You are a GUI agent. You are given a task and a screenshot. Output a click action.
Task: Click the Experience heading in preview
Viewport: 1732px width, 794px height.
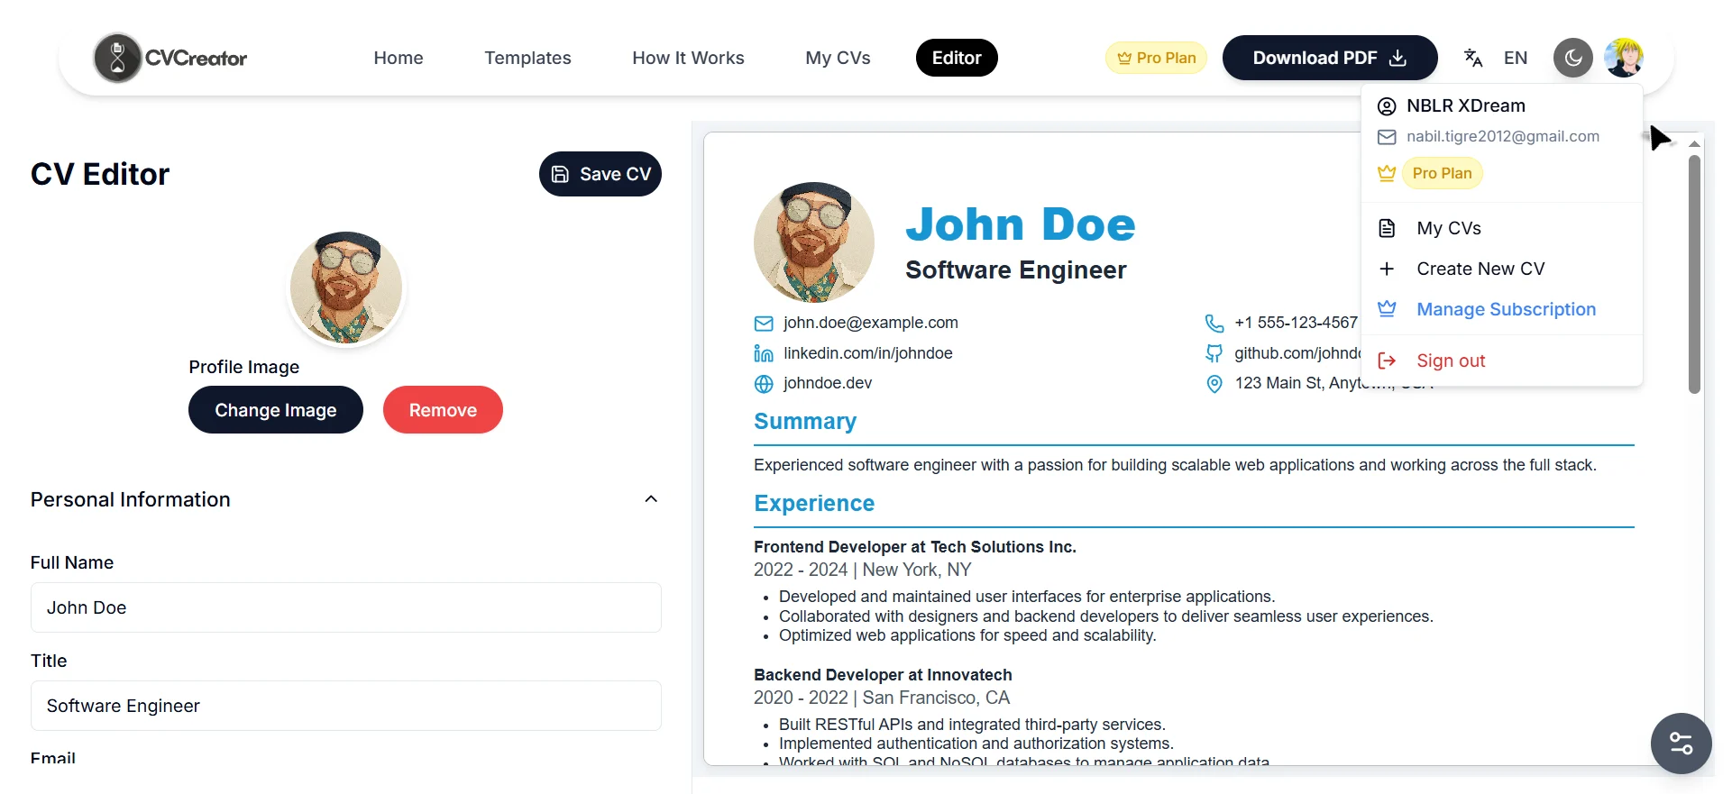[x=814, y=503]
